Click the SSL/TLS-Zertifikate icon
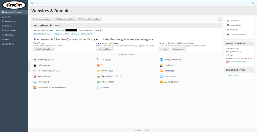This screenshot has height=132, width=257. tap(161, 82)
